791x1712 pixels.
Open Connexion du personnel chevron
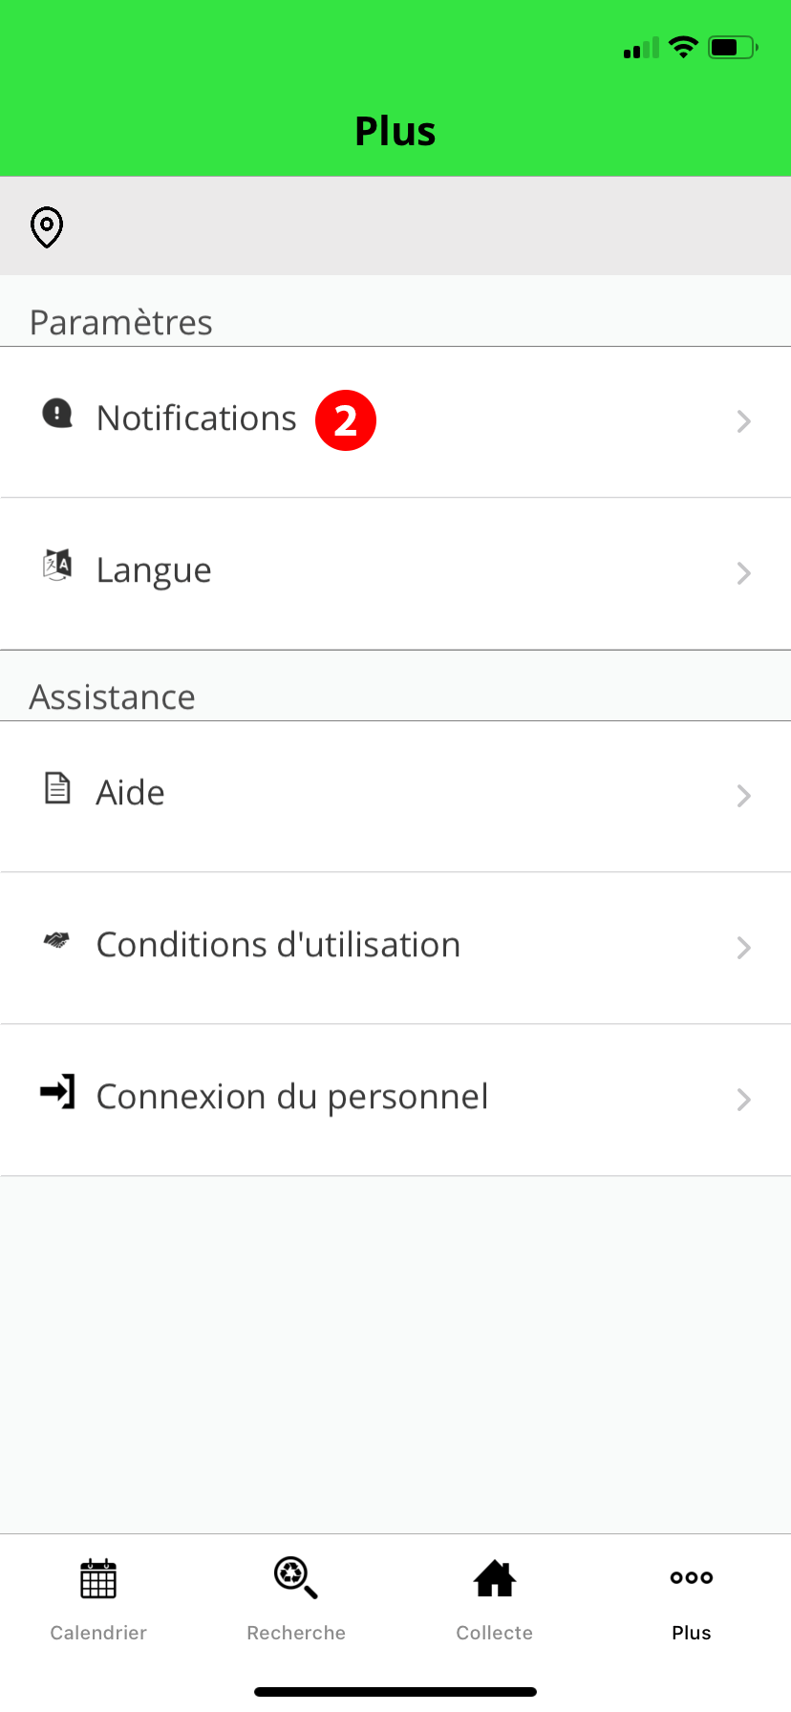click(x=744, y=1100)
